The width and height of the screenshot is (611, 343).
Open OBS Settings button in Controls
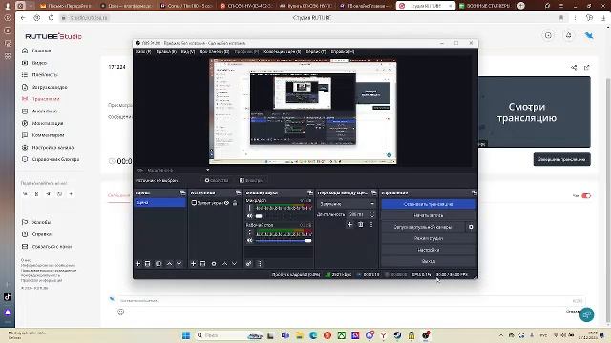pos(429,250)
